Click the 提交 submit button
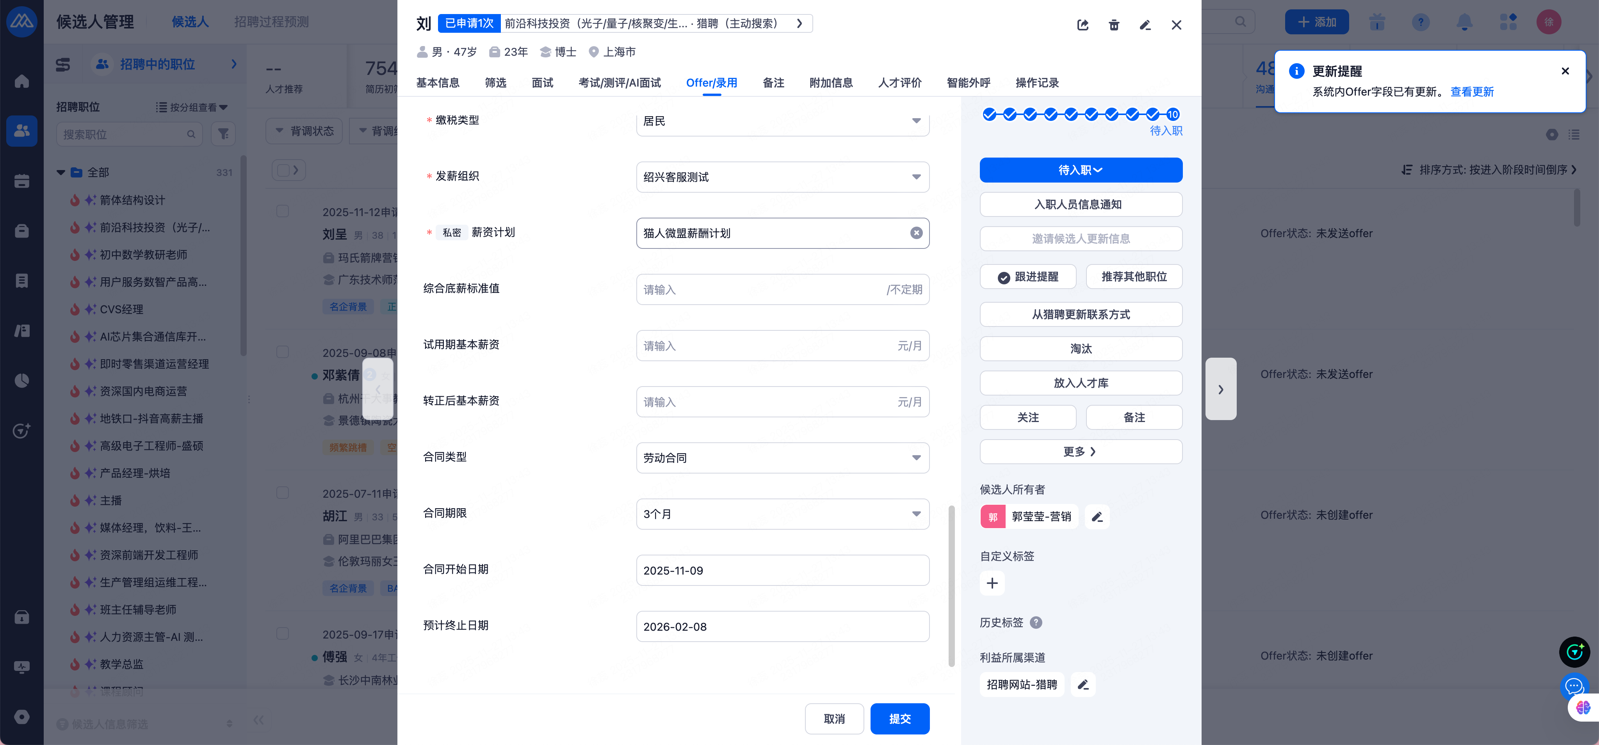The width and height of the screenshot is (1599, 745). click(899, 719)
